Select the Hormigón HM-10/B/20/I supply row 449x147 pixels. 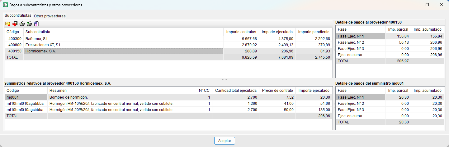[111, 104]
